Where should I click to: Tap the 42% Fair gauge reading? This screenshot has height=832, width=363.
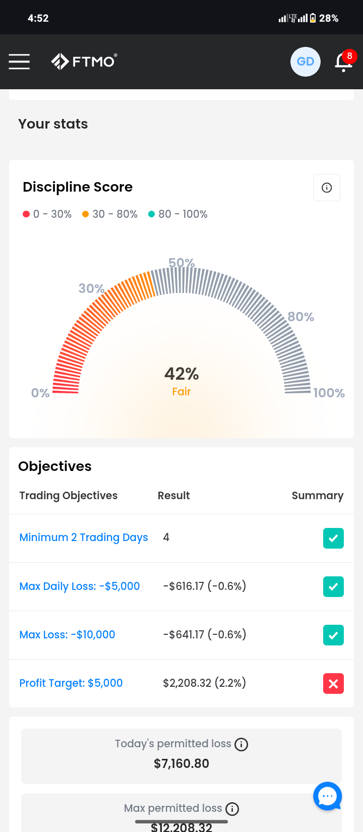click(181, 381)
